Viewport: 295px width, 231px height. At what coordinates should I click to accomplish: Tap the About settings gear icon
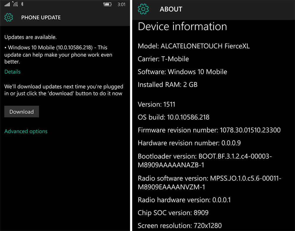point(143,9)
